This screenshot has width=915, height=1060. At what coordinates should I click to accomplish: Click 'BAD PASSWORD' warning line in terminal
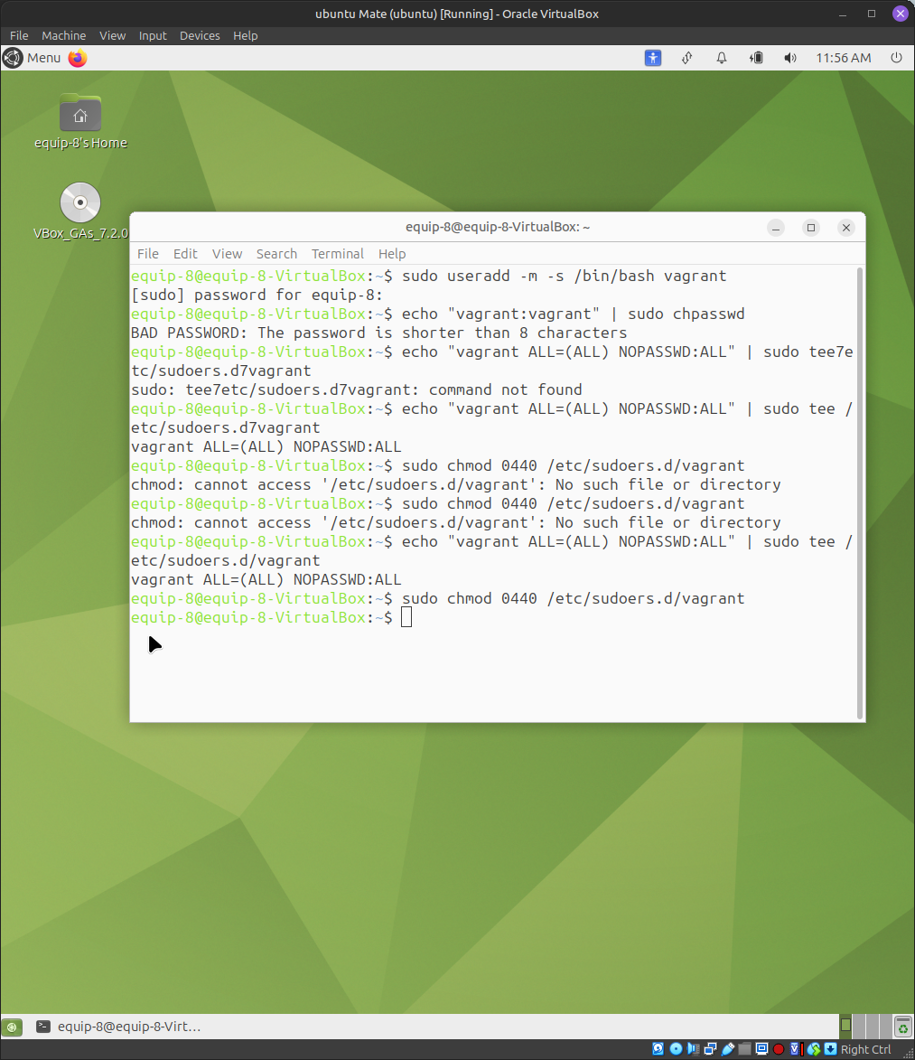[x=378, y=333]
